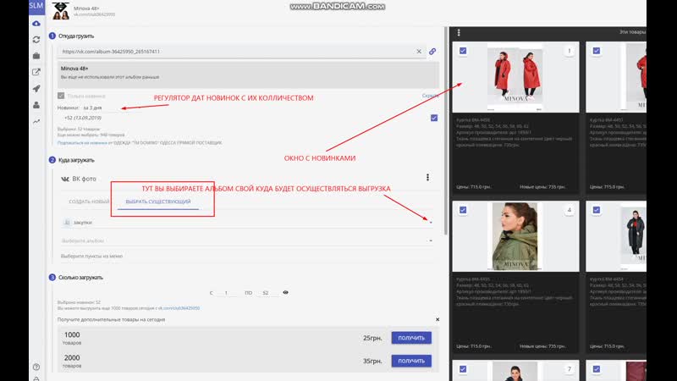Open the rocket icon in sidebar
The image size is (677, 381).
pos(36,88)
